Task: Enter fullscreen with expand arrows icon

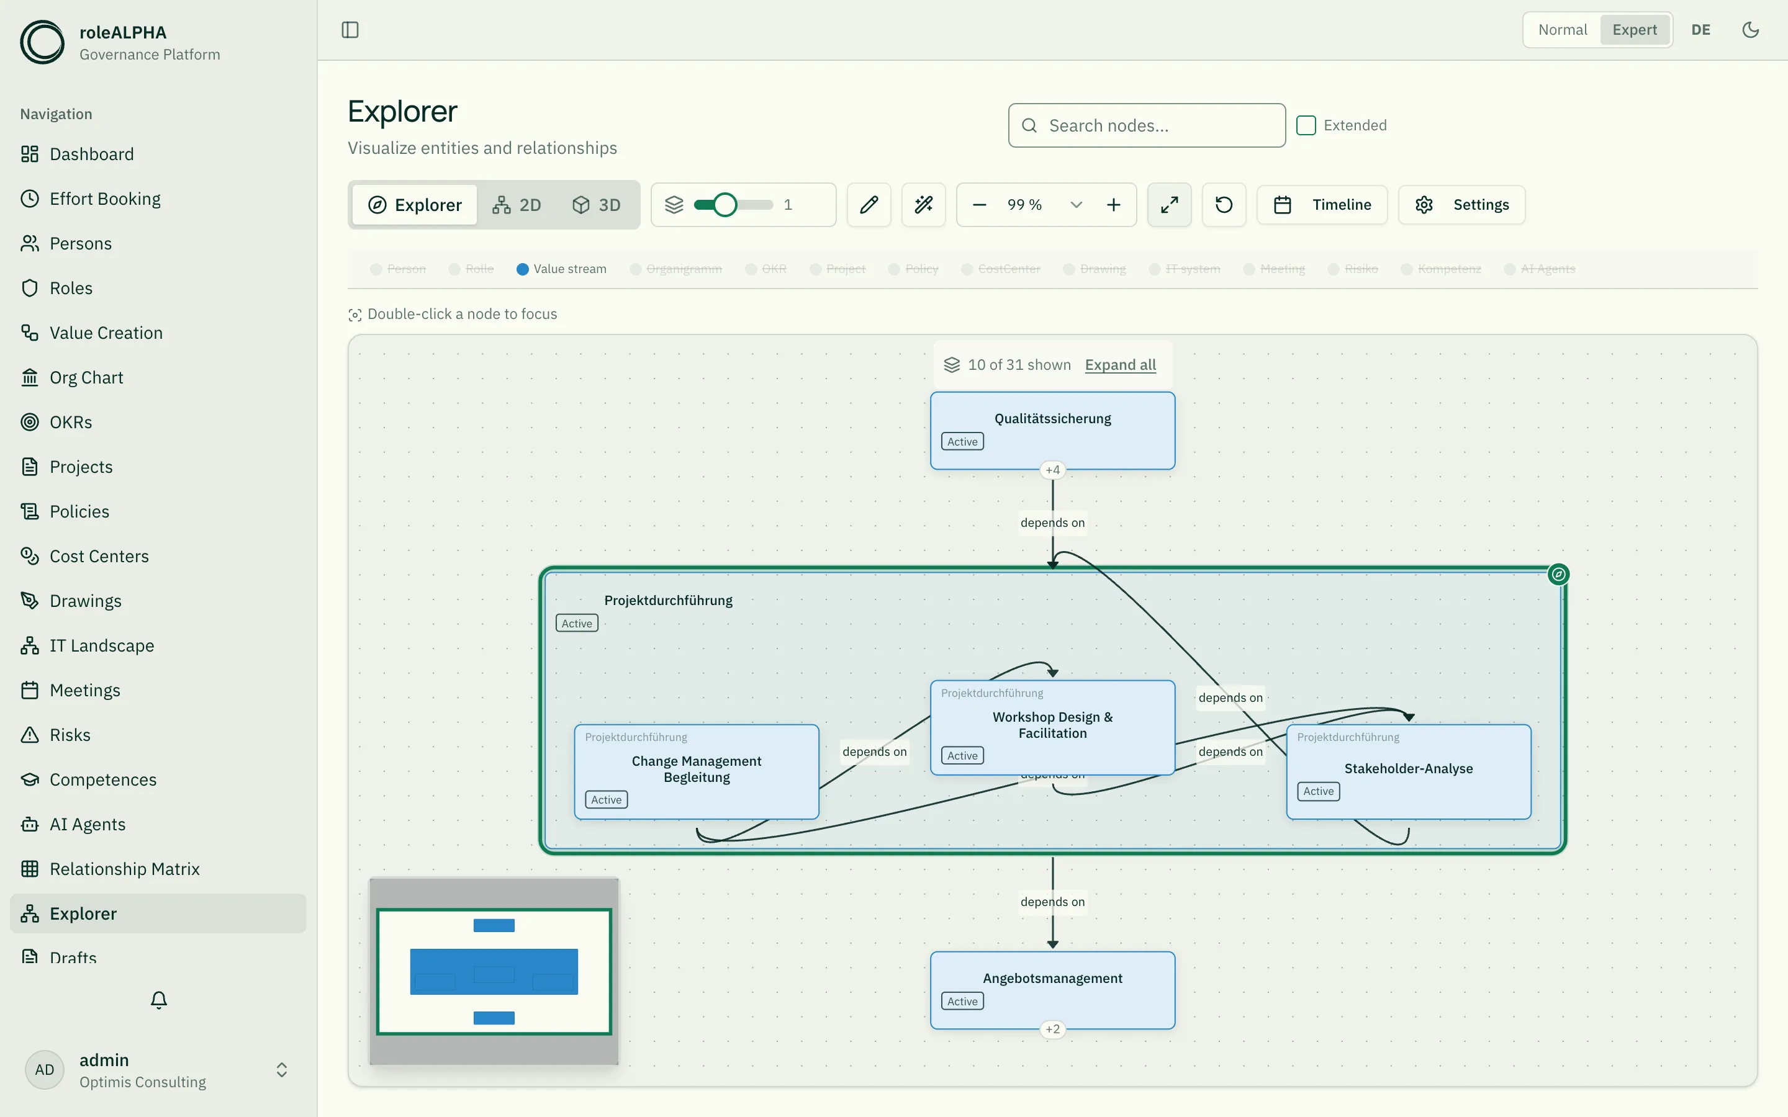Action: [x=1169, y=205]
